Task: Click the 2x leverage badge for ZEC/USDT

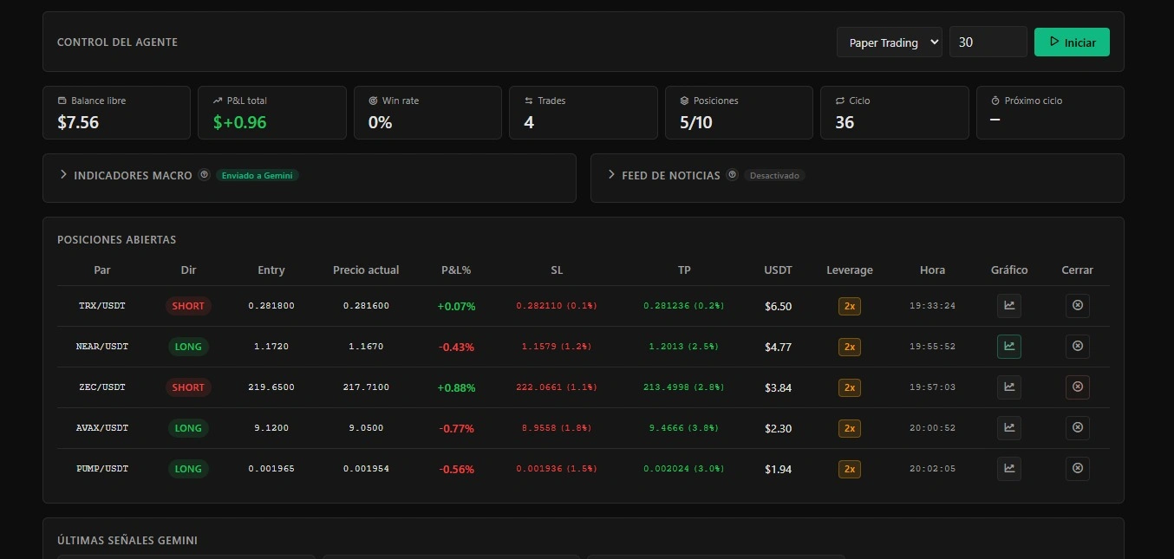Action: tap(850, 387)
